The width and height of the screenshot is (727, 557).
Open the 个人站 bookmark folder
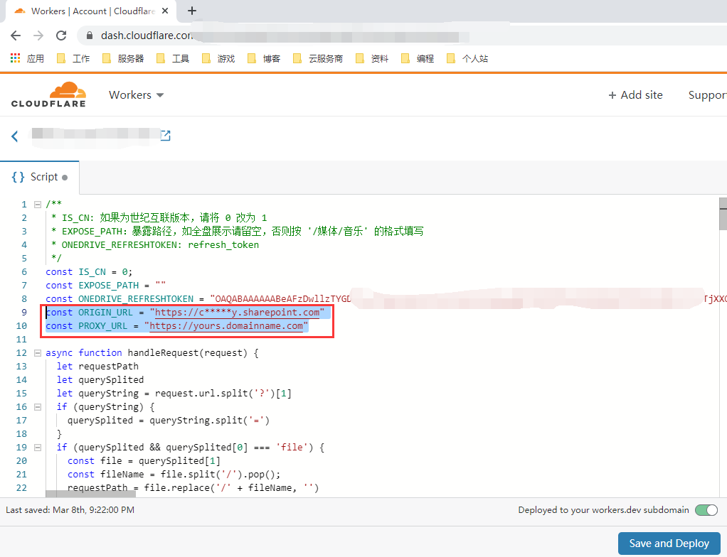coord(467,58)
